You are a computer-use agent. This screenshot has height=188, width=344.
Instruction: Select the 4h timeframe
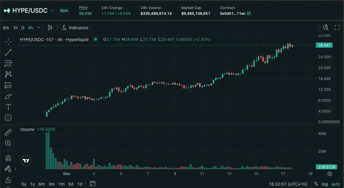point(31,28)
